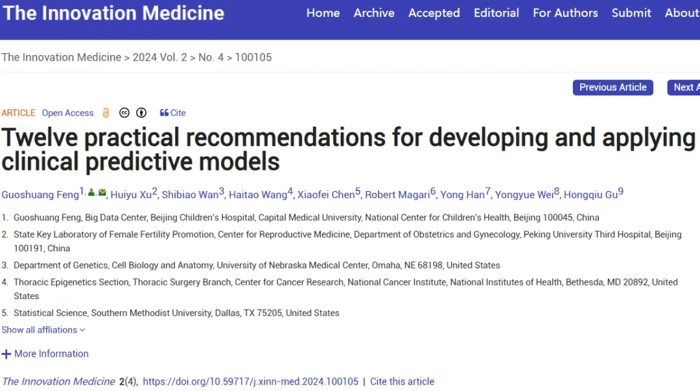Click the article title Twelve practical recommendations
Image resolution: width=700 pixels, height=391 pixels.
click(x=348, y=150)
